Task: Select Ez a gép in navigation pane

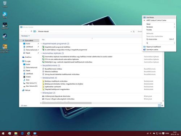Action: 28,61
